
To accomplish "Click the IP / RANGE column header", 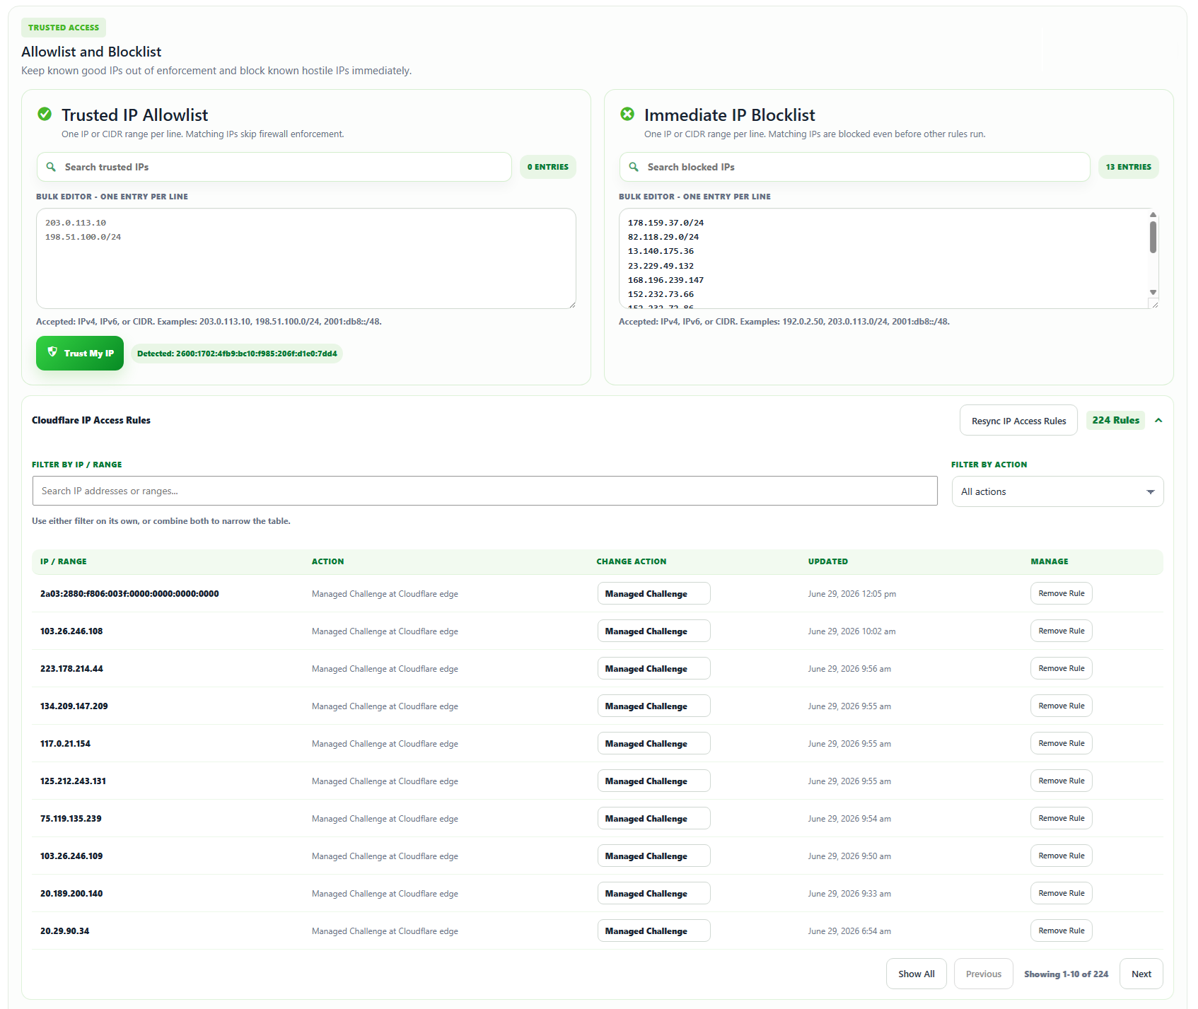I will [64, 561].
